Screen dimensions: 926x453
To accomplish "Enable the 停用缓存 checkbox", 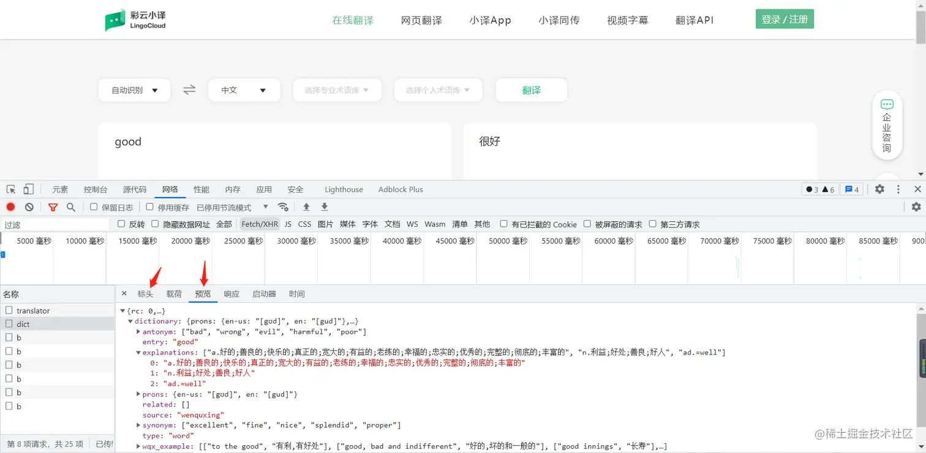I will [149, 207].
